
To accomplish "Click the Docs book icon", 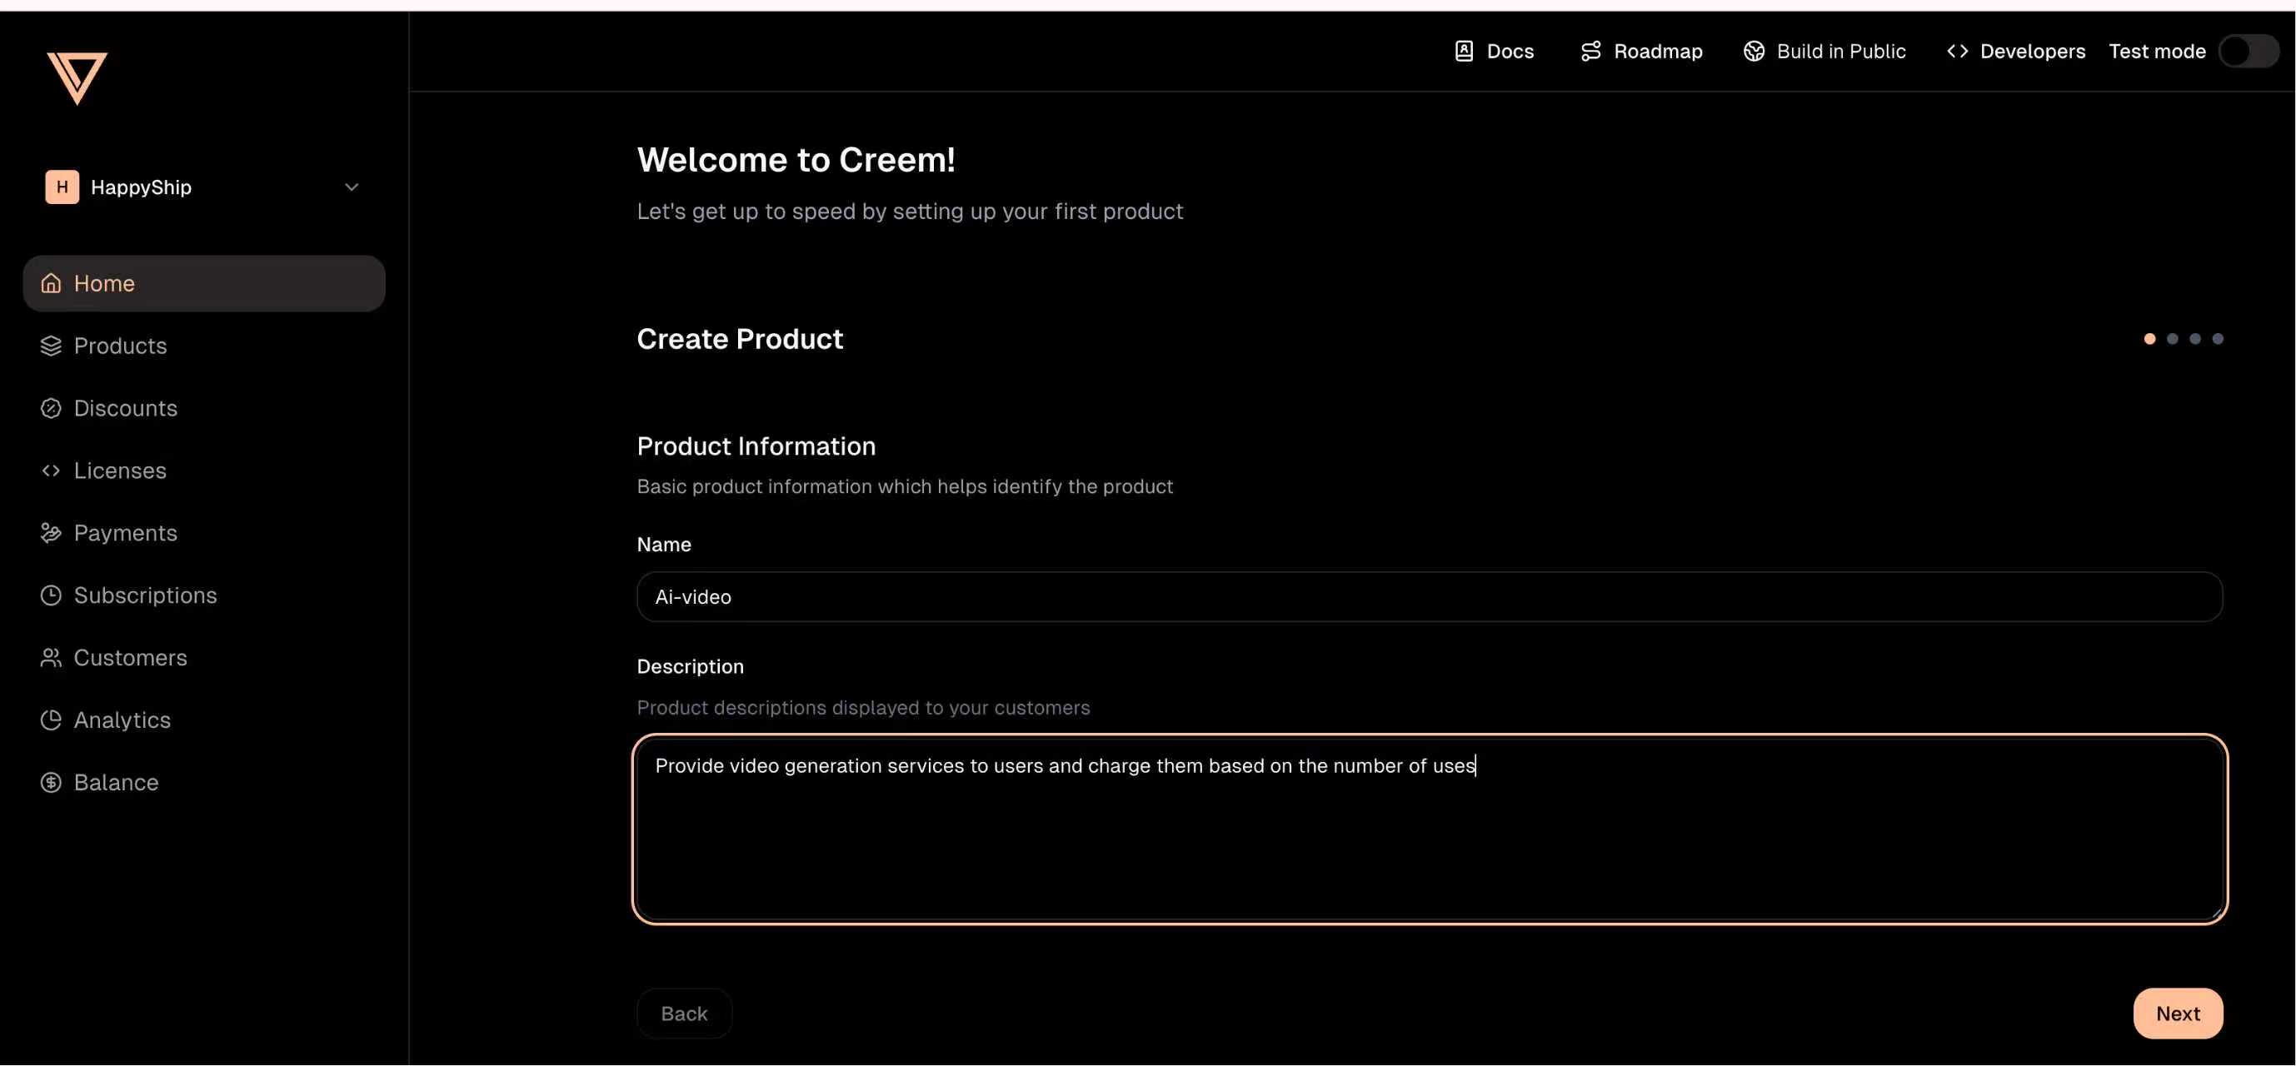I will point(1464,52).
